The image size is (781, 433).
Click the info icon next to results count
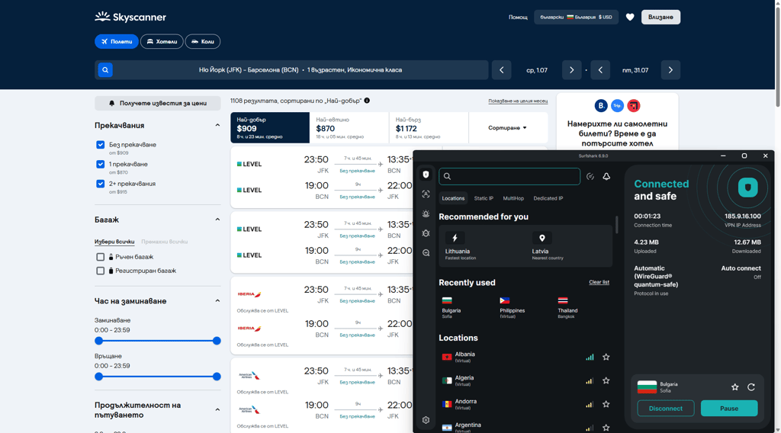pos(367,101)
